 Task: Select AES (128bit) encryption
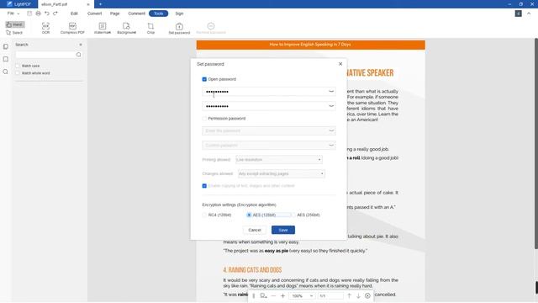pos(249,215)
